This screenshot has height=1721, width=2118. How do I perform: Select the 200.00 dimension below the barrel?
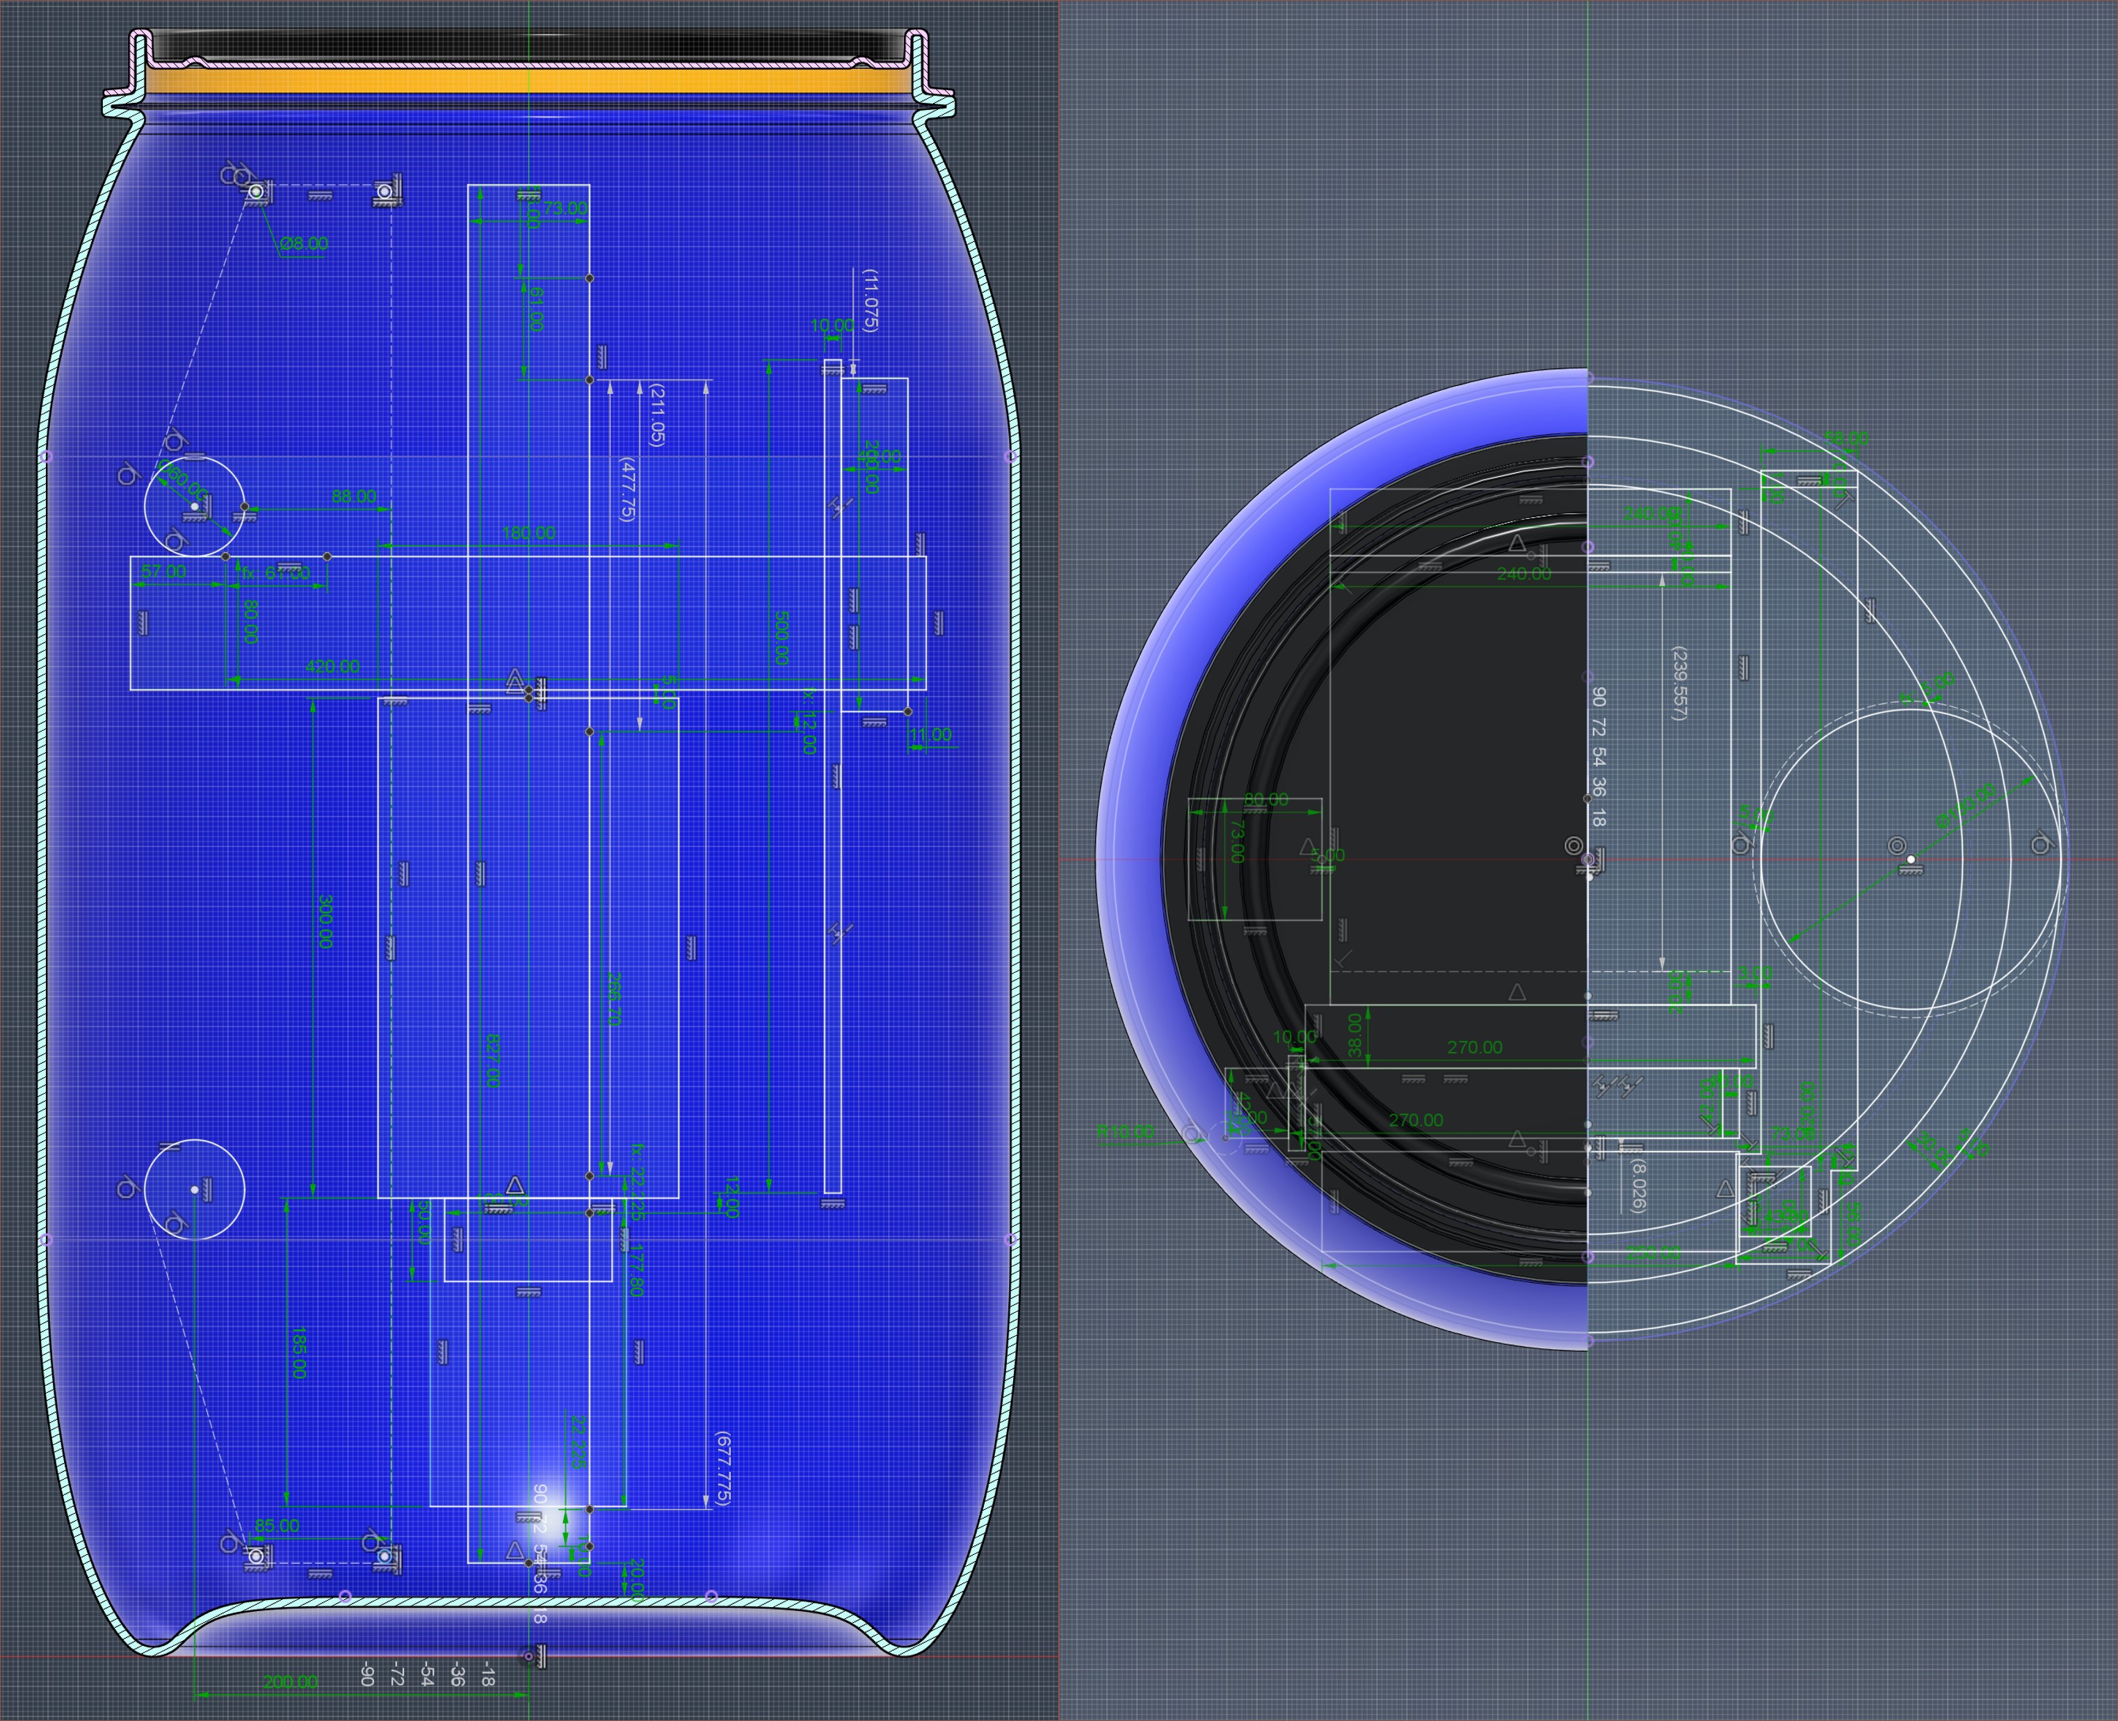pyautogui.click(x=291, y=1681)
